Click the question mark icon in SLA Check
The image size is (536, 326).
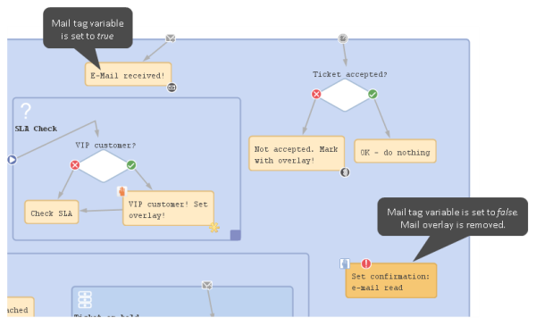point(26,111)
